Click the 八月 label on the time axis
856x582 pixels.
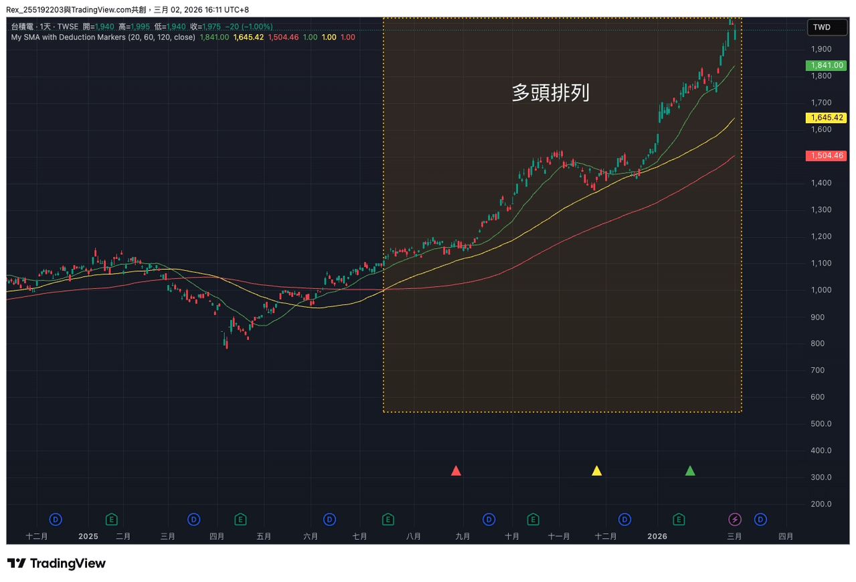click(x=413, y=537)
